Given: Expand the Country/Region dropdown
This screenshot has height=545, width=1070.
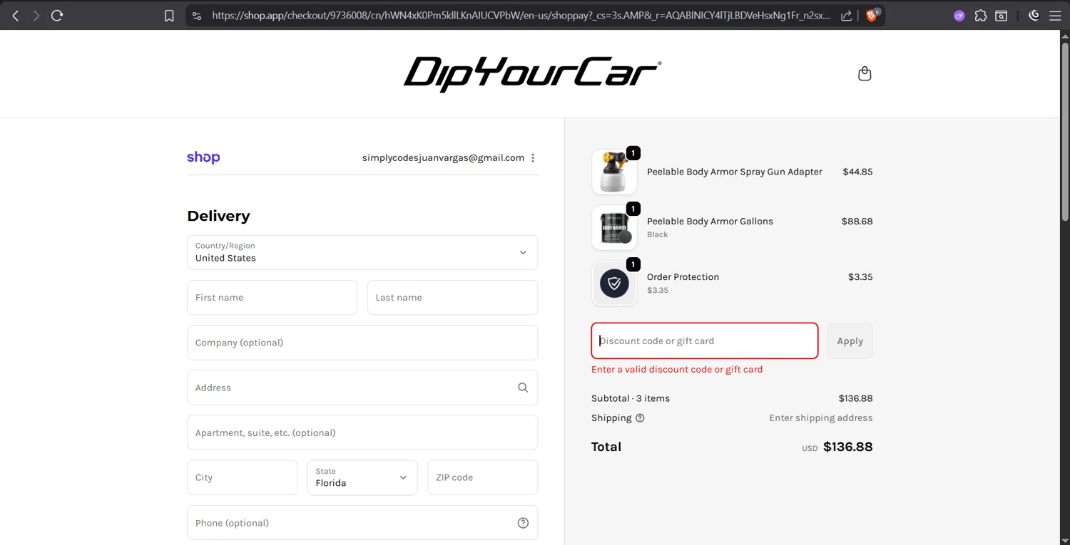Looking at the screenshot, I should (x=362, y=252).
